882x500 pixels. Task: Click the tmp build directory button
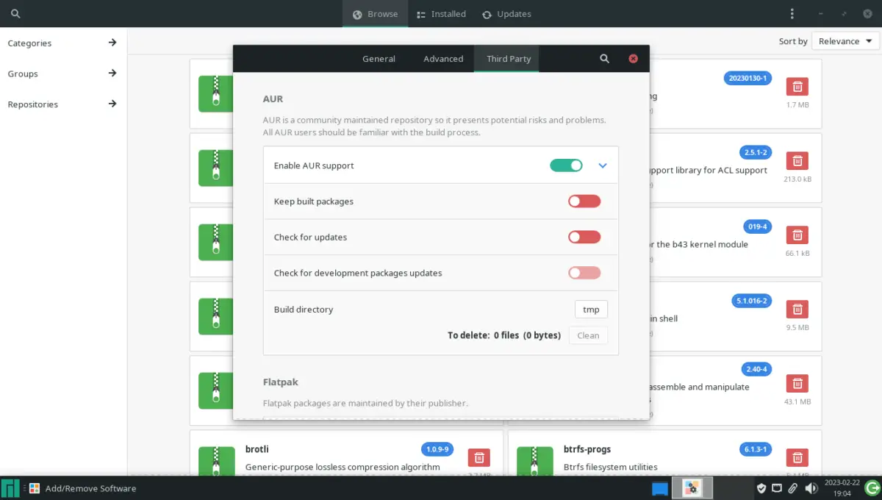coord(591,310)
